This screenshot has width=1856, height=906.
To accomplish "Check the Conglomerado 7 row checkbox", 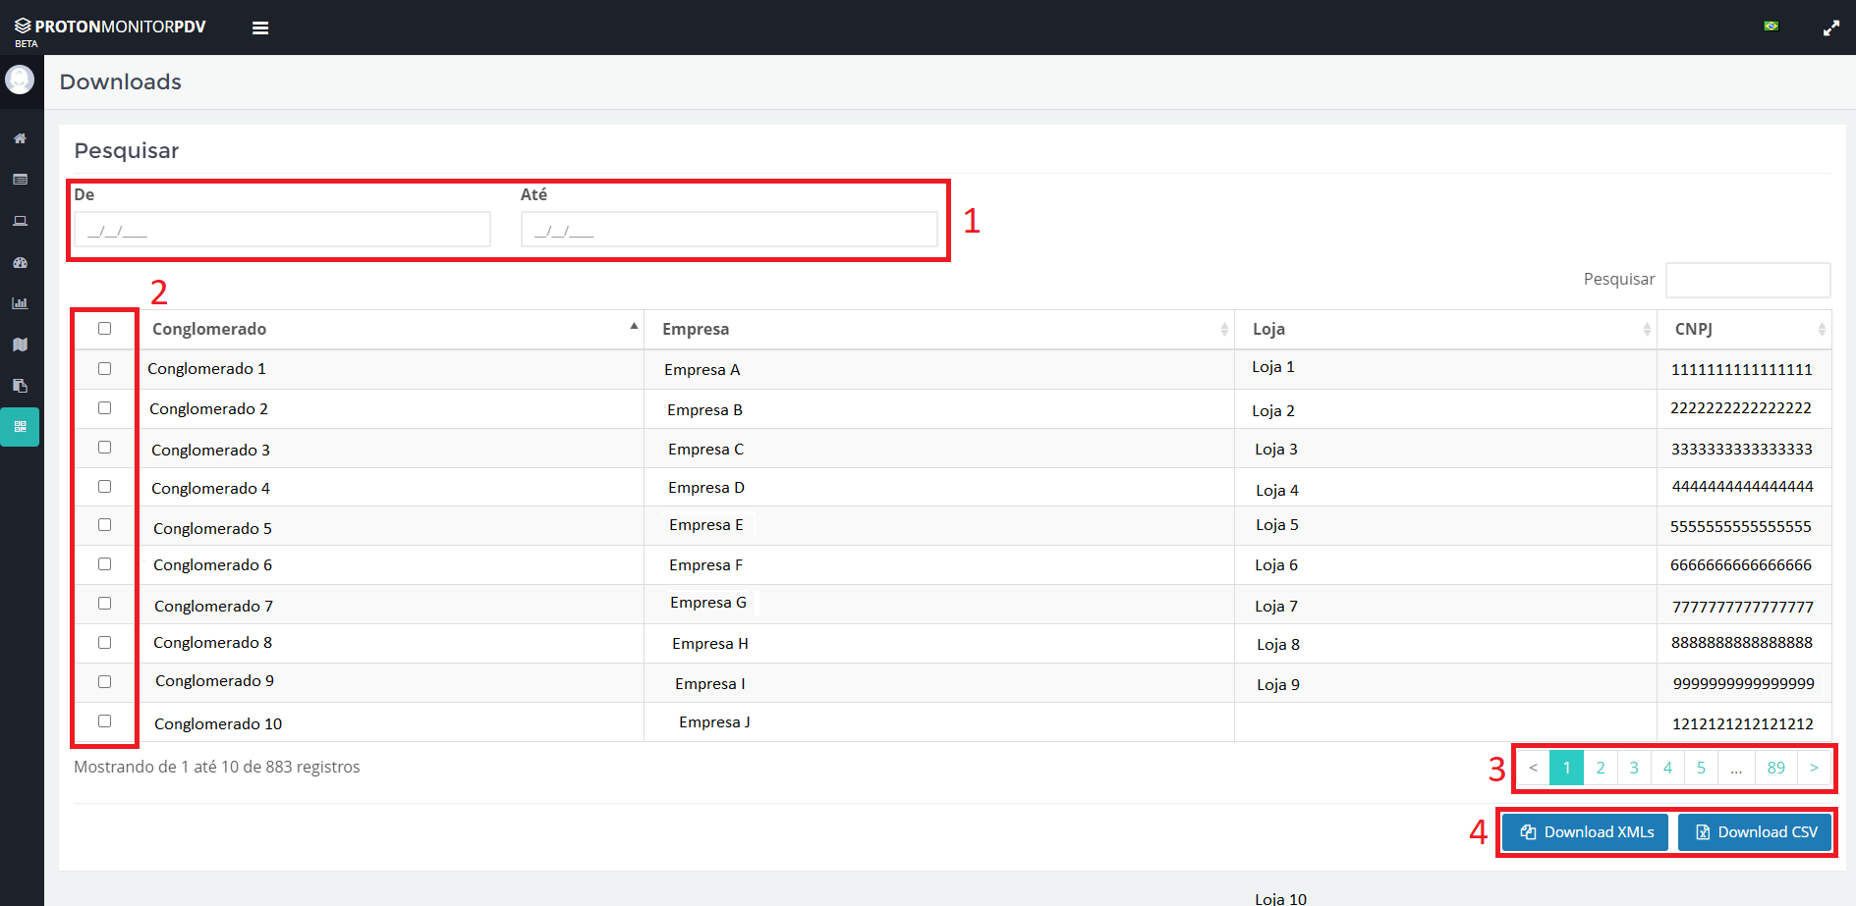I will pos(105,604).
